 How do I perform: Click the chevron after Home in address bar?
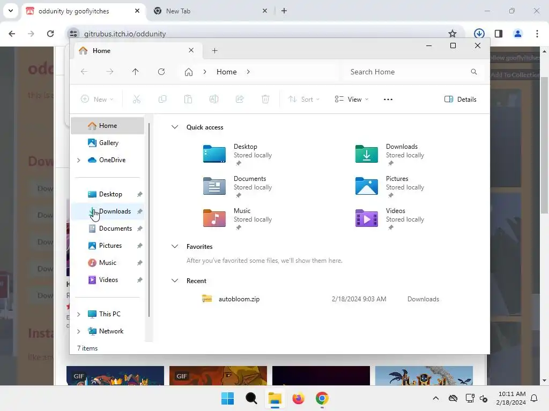click(248, 72)
